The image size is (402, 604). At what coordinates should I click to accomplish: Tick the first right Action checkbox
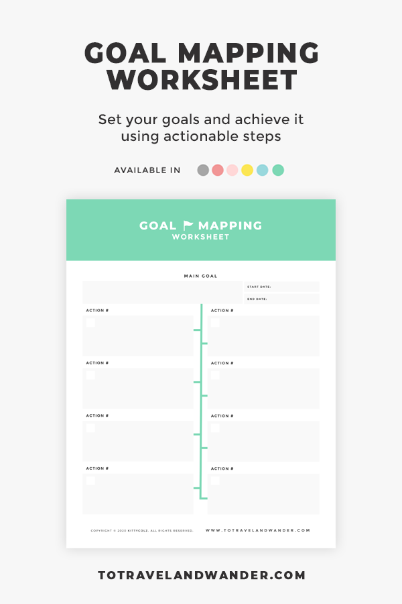(x=215, y=322)
